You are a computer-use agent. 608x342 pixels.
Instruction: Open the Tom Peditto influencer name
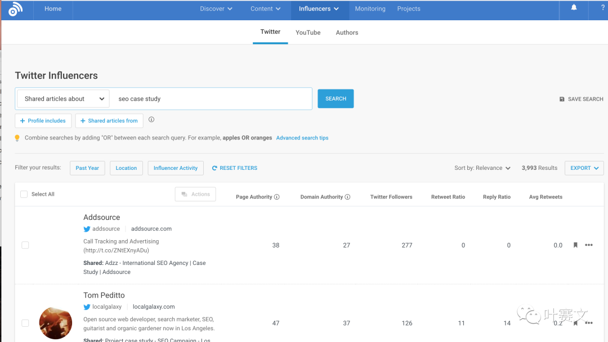click(104, 295)
